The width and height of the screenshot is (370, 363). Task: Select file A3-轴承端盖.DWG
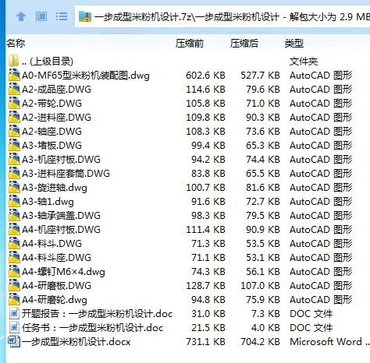61,216
